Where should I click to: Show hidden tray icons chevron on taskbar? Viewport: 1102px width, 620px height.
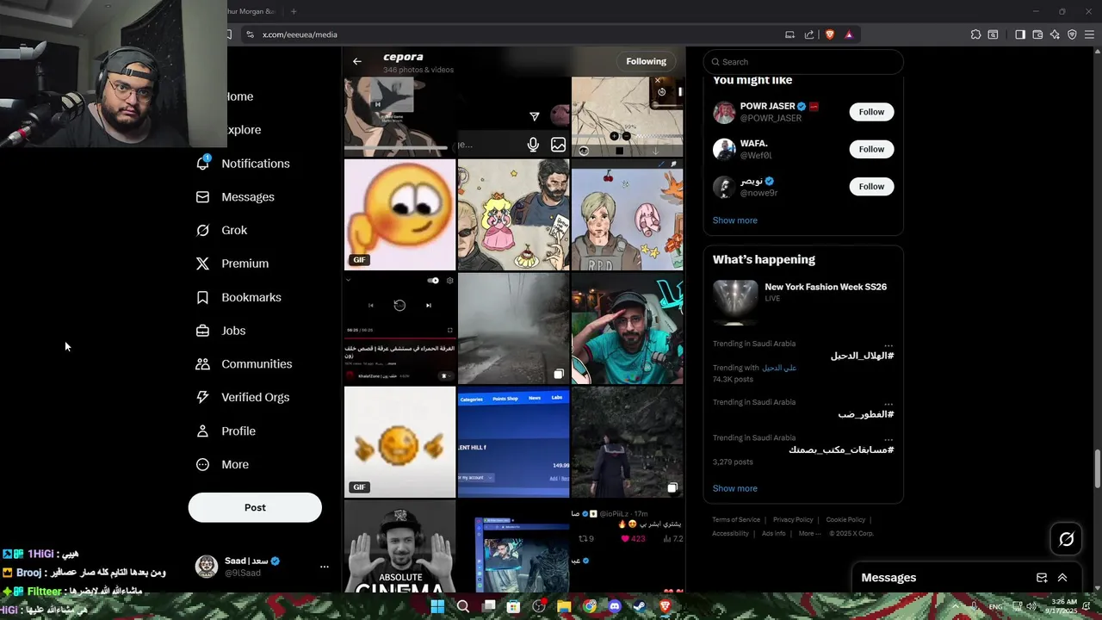click(x=955, y=606)
